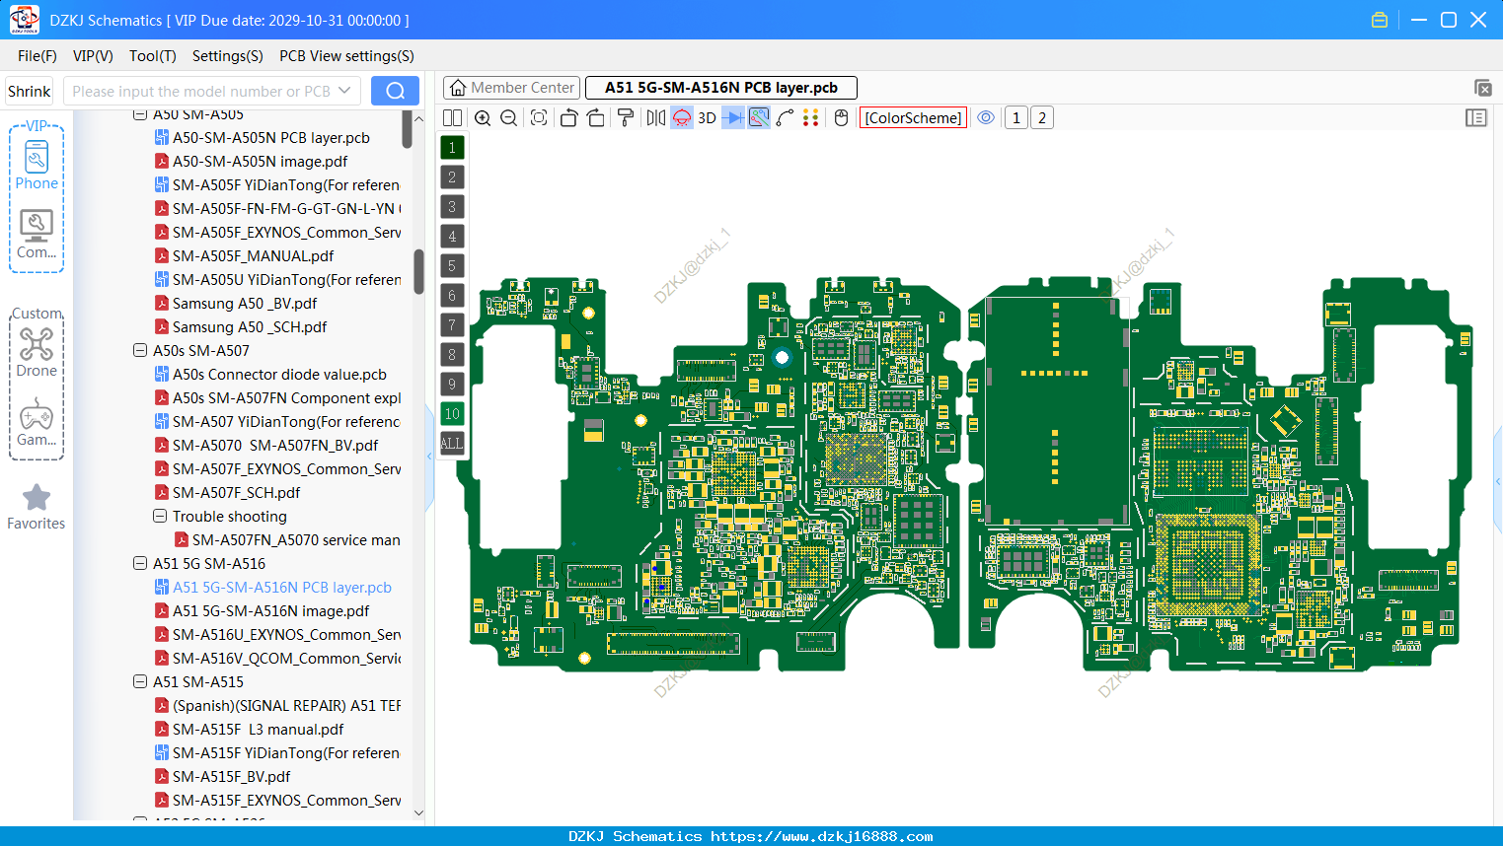Show PCB layer 10
Screen dimensions: 1503x846
[452, 414]
